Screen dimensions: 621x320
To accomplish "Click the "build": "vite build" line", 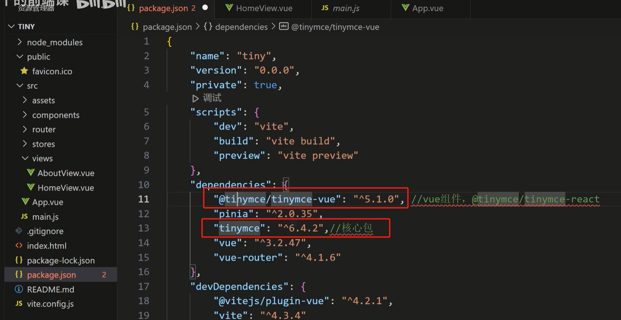I will (277, 141).
